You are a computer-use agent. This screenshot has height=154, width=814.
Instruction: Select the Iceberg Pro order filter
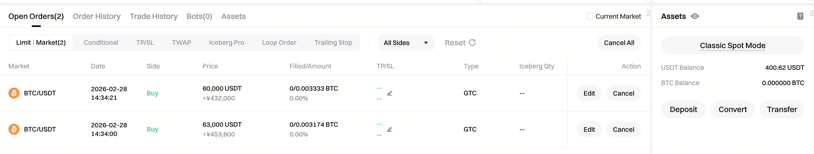click(226, 43)
